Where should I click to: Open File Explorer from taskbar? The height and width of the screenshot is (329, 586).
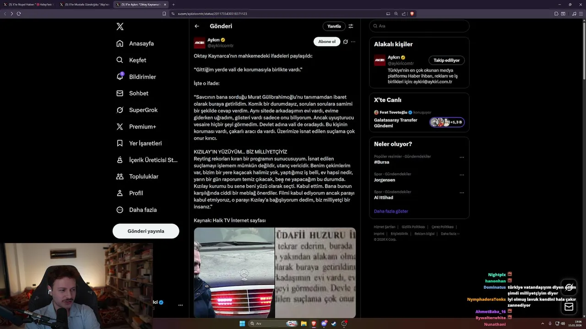point(304,324)
